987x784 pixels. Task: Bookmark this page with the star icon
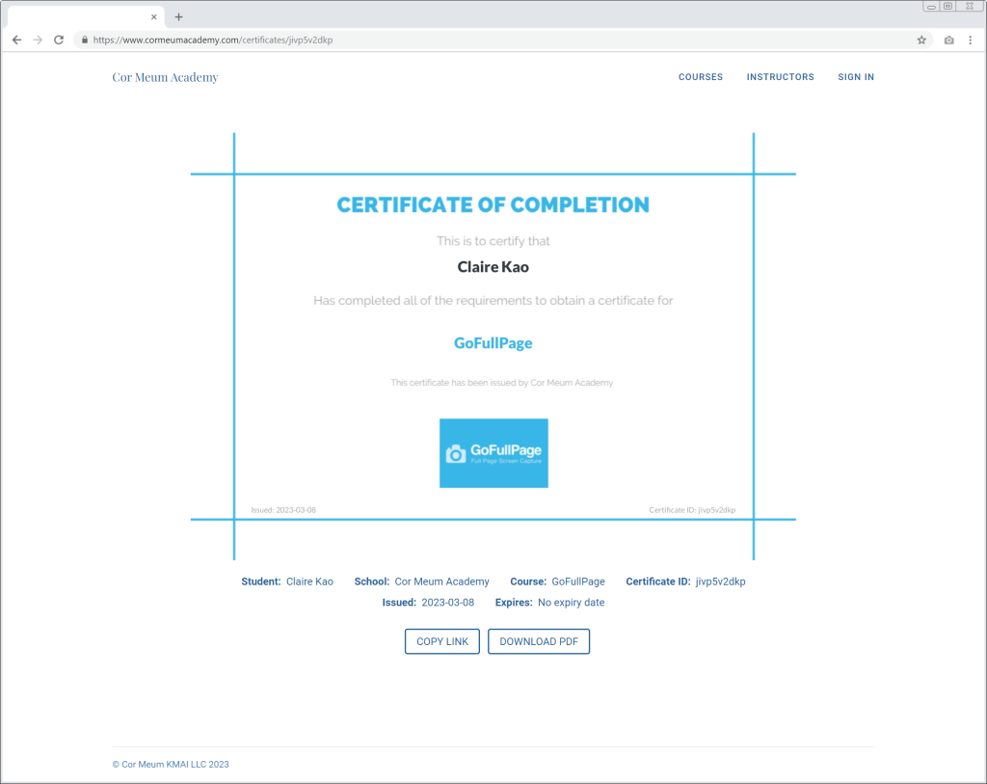tap(921, 40)
